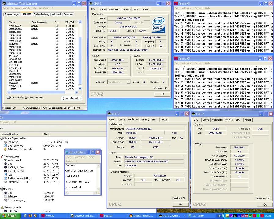Select Kühllüfter section icon in EVEREST
Screen dimensions: 274x219
tap(2, 189)
